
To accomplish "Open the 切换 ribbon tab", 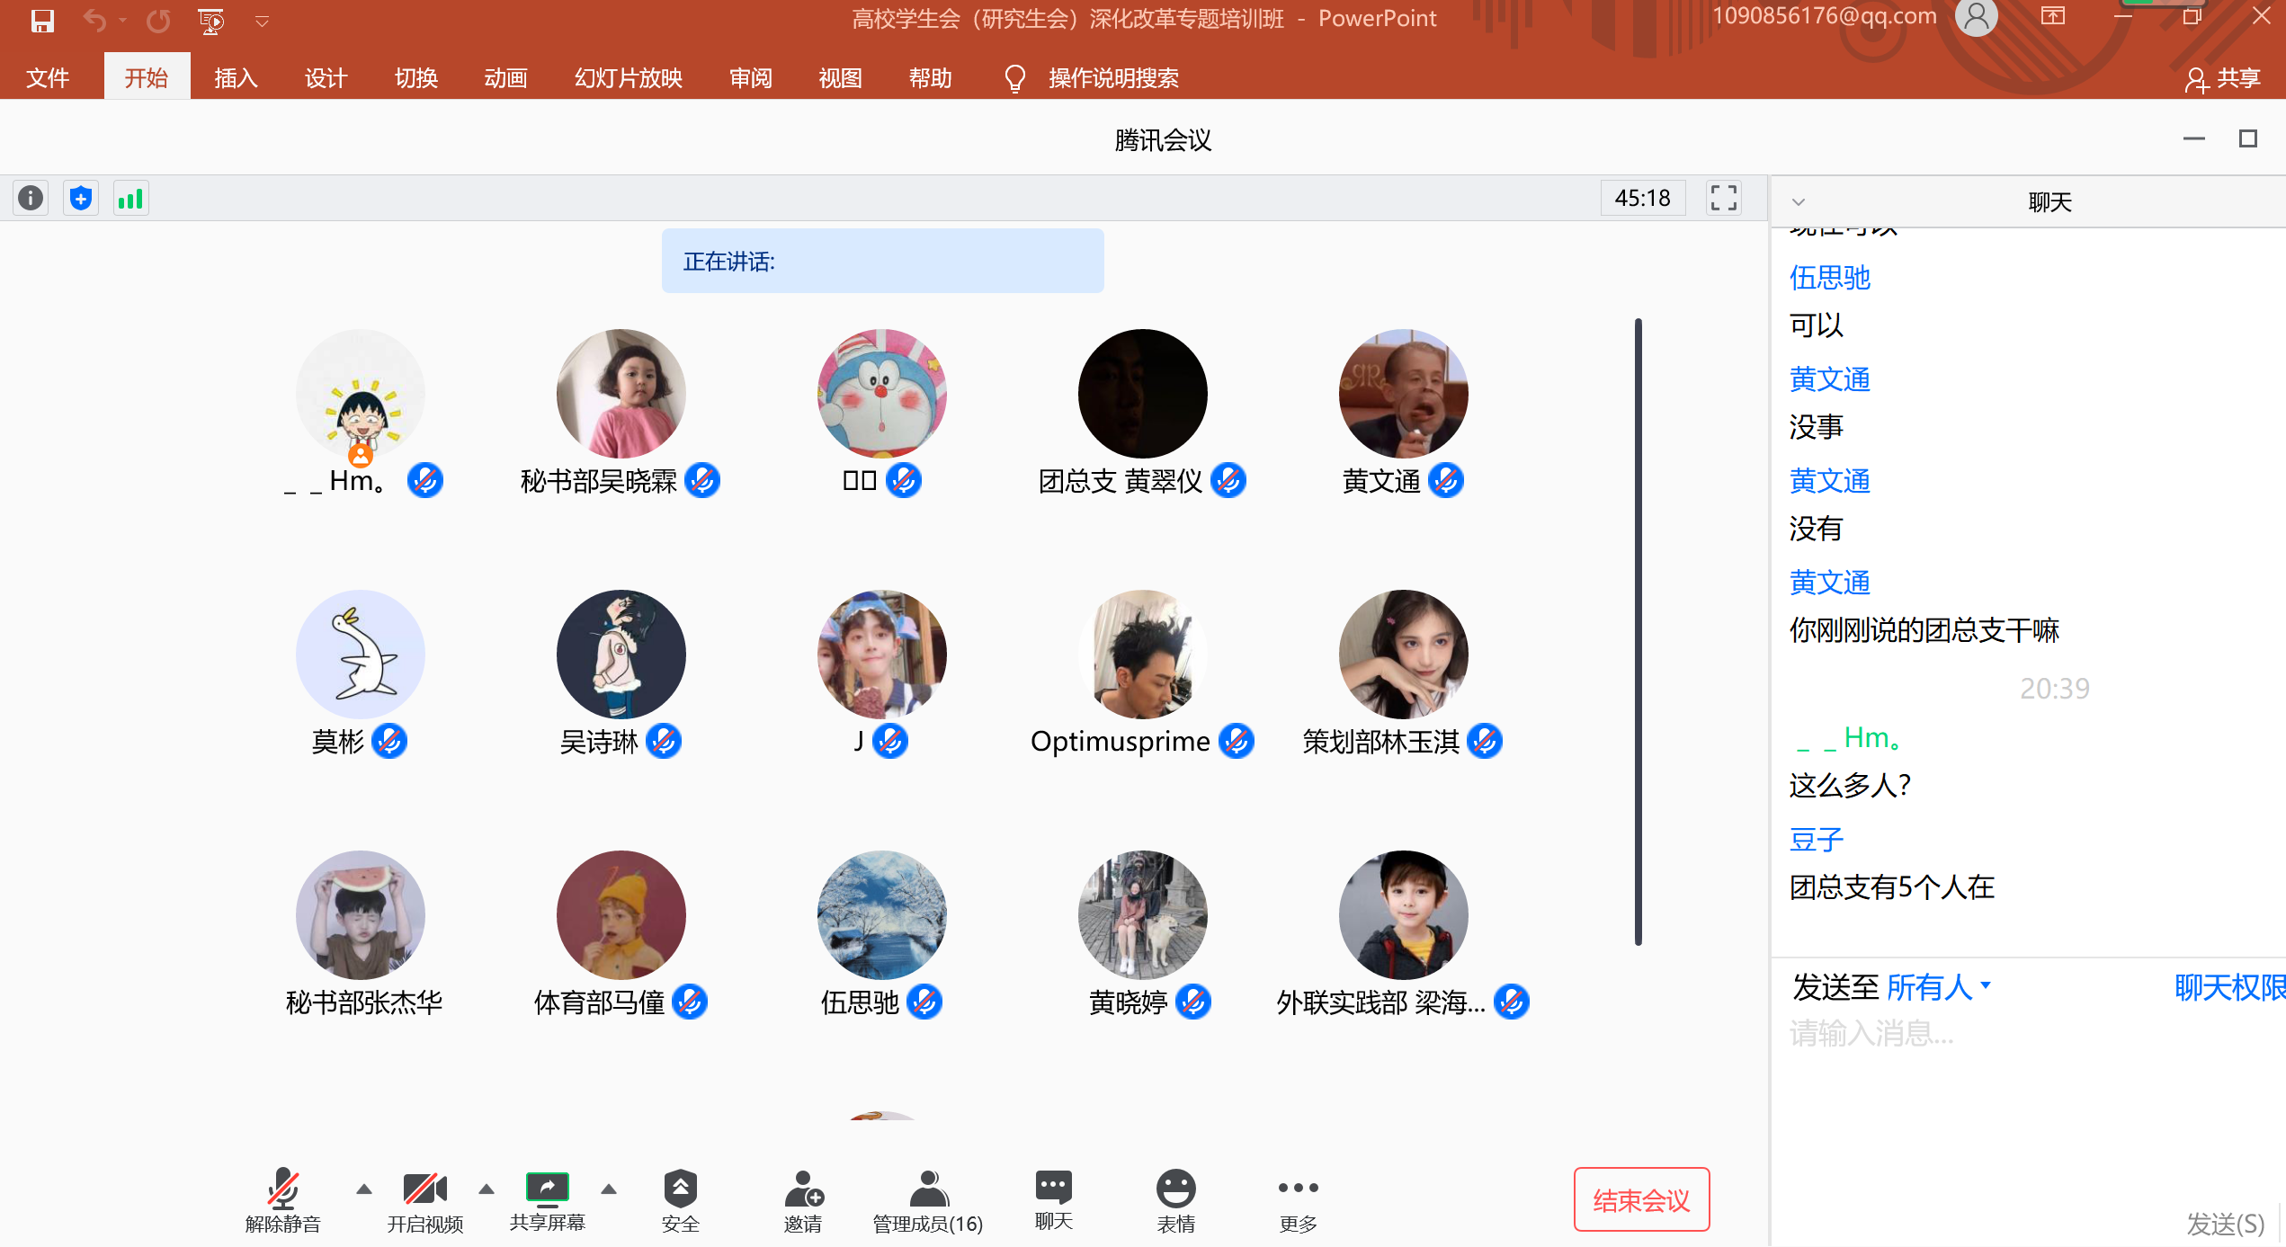I will pos(415,78).
